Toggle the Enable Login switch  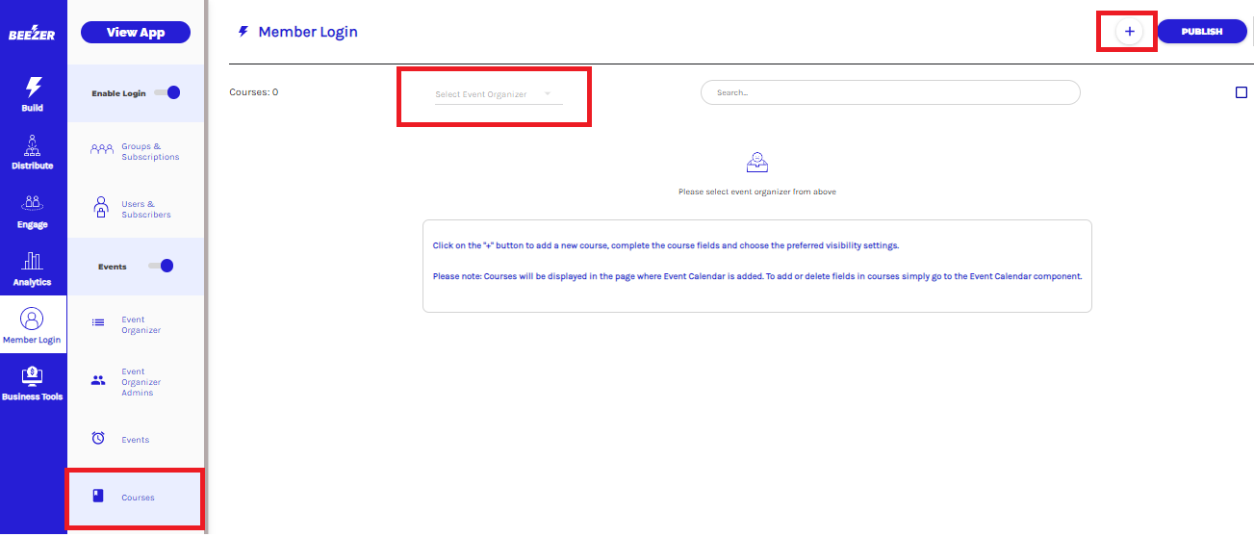click(167, 93)
